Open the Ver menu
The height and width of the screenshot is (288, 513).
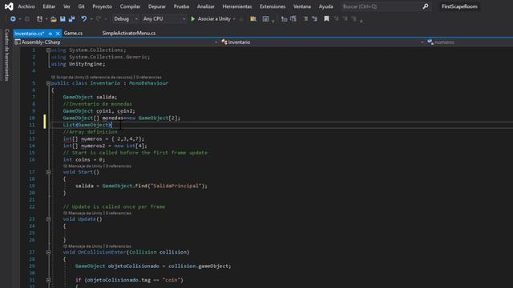67,6
